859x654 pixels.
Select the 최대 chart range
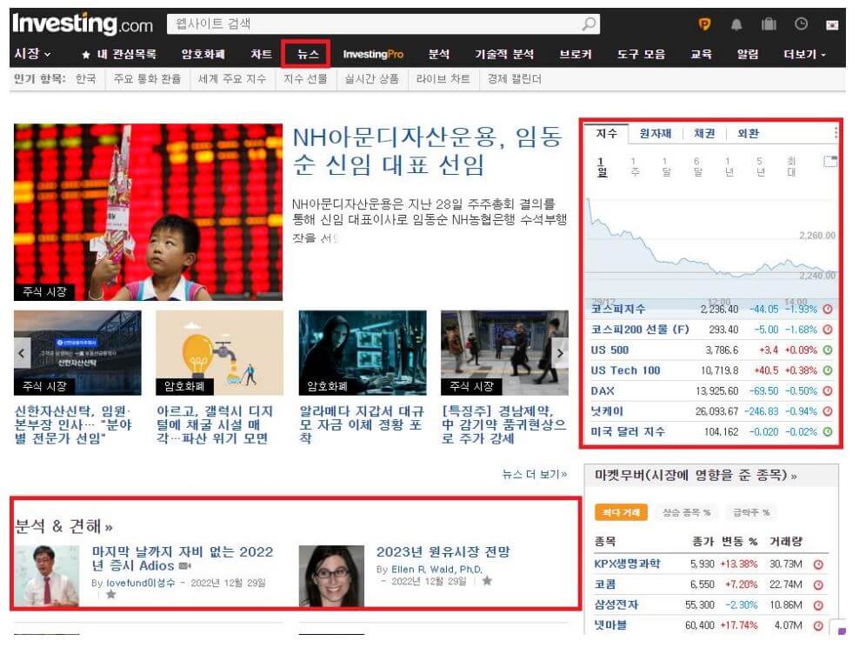coord(791,167)
